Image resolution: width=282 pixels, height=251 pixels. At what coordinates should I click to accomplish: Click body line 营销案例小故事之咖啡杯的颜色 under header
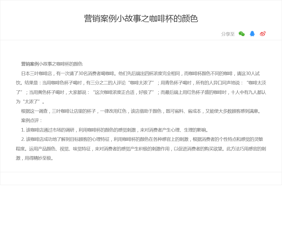52,64
